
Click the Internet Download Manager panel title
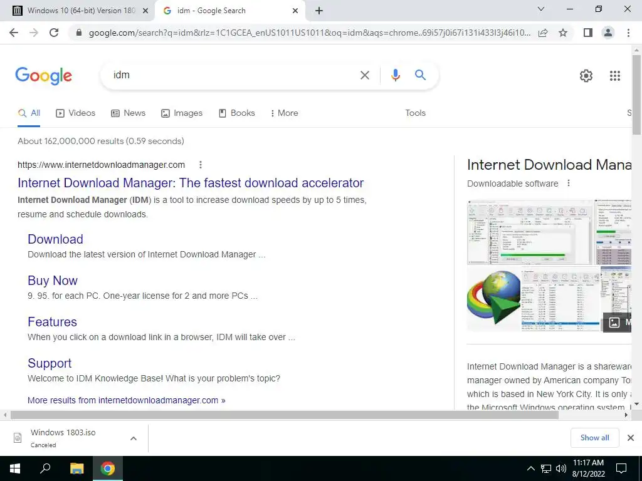[549, 165]
